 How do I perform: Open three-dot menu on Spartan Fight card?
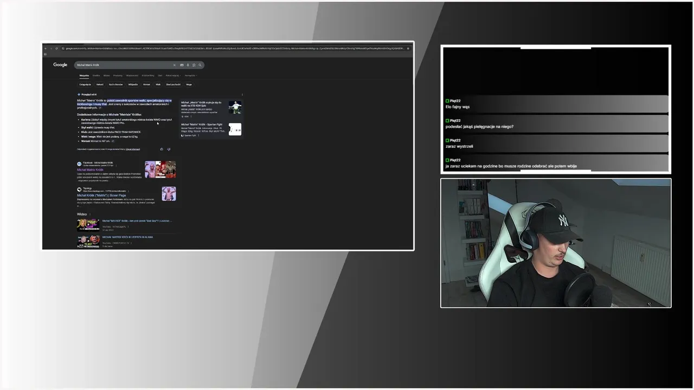198,135
